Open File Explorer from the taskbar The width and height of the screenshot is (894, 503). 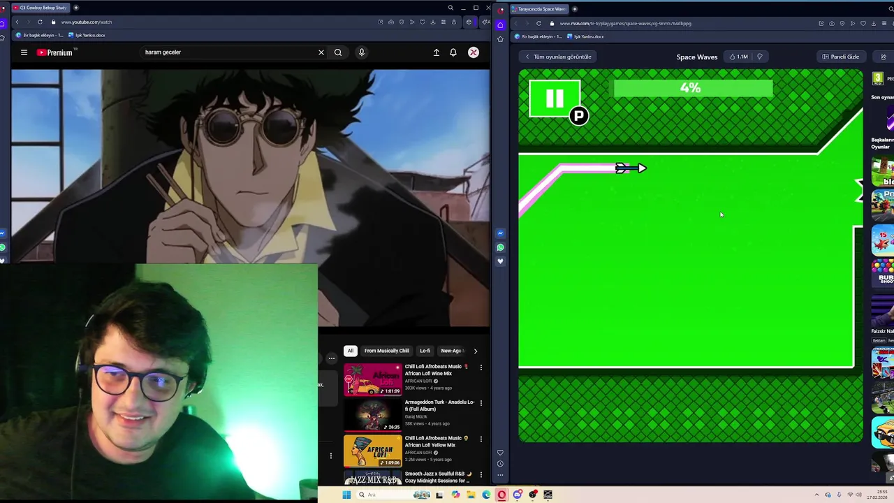pos(471,495)
